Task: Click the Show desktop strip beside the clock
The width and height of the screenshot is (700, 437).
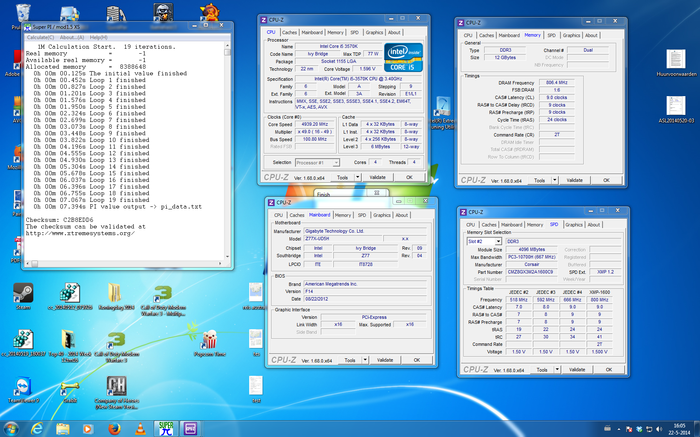Action: click(x=697, y=429)
